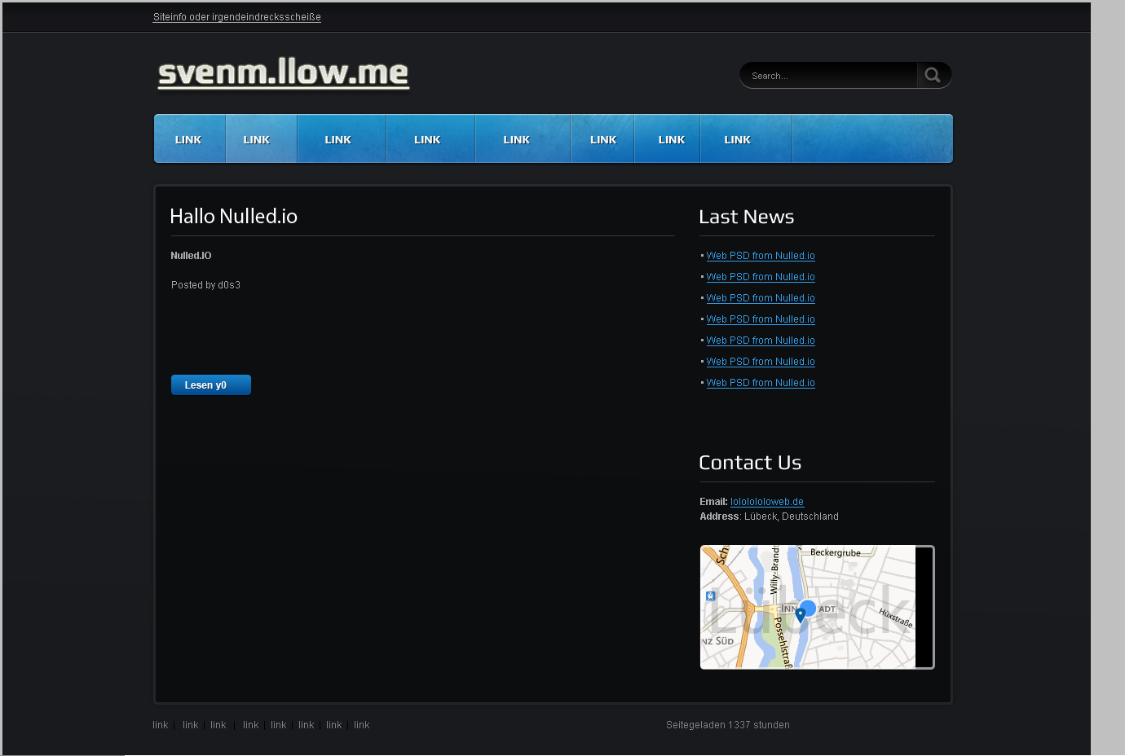Click the Seitegeladen 1337 stunden text

(x=728, y=725)
